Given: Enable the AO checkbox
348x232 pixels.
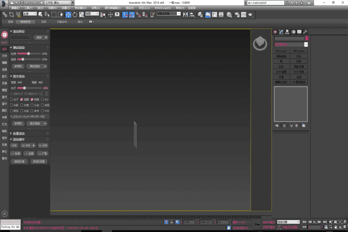Looking at the screenshot, I should (x=42, y=99).
